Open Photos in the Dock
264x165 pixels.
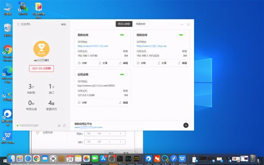[x=87, y=159]
